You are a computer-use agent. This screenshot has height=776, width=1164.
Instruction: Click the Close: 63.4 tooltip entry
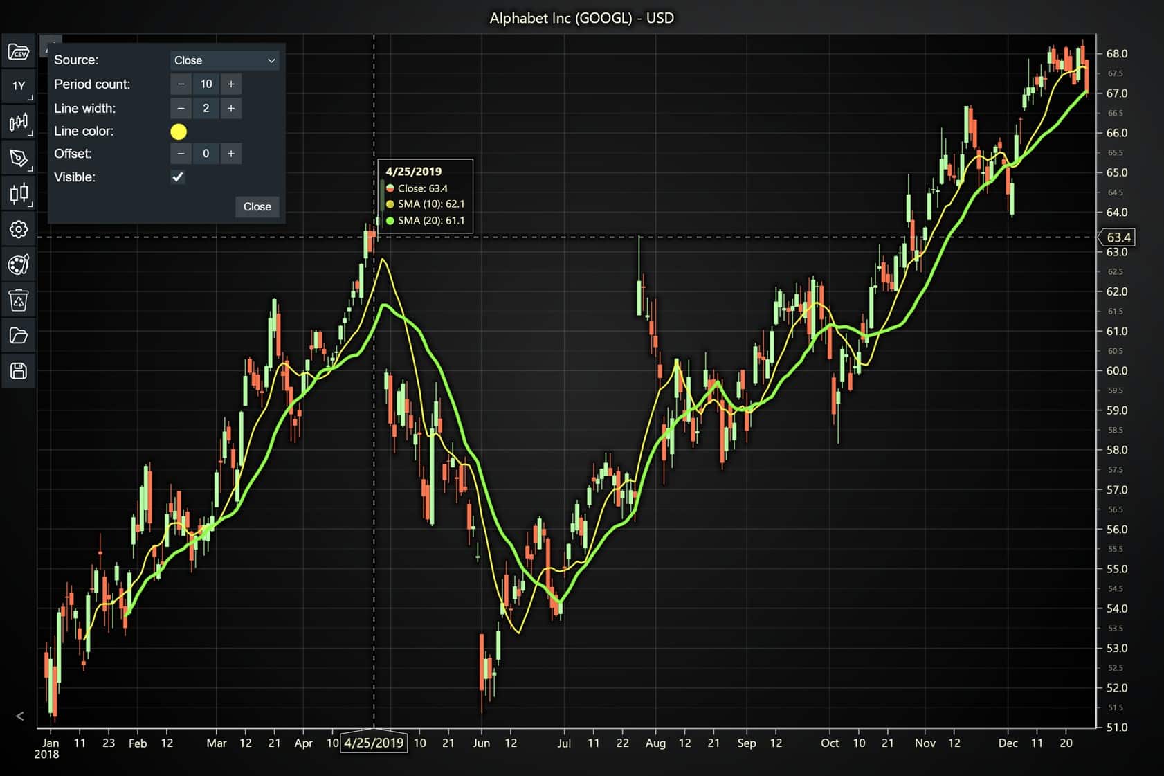[x=417, y=188]
